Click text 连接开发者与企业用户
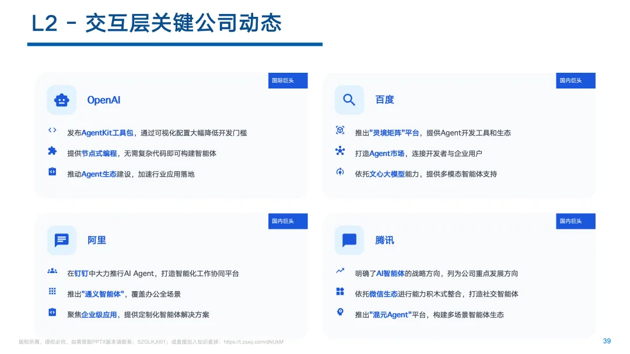630x354 pixels. click(447, 154)
